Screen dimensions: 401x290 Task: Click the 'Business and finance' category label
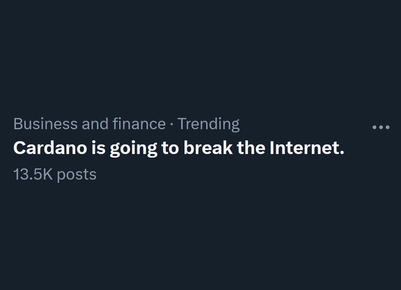pyautogui.click(x=90, y=124)
